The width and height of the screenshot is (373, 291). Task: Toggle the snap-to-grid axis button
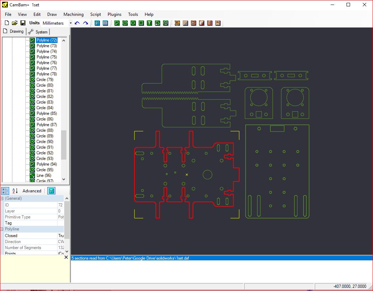[x=97, y=23]
